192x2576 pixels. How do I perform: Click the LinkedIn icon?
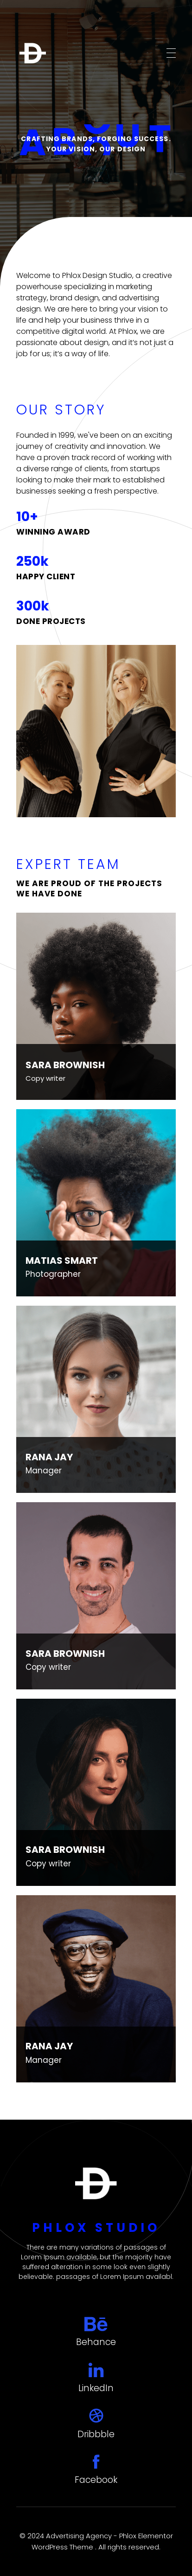pyautogui.click(x=96, y=2370)
